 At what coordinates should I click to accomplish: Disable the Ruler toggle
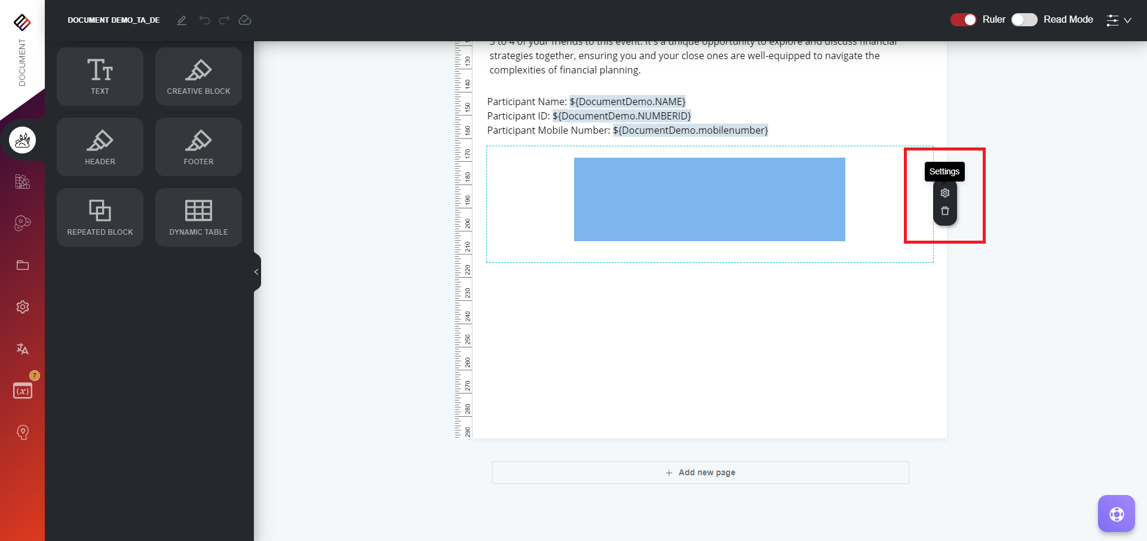963,20
